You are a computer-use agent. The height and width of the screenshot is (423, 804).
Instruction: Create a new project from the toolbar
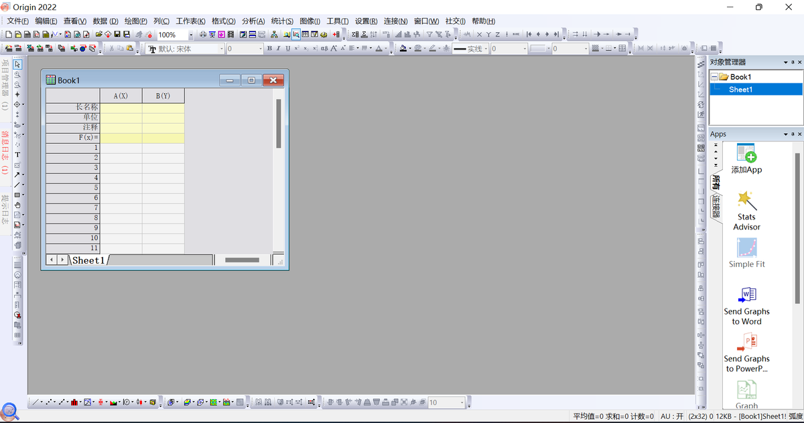click(x=9, y=34)
